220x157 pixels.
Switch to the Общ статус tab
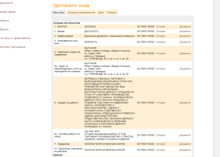(58, 12)
